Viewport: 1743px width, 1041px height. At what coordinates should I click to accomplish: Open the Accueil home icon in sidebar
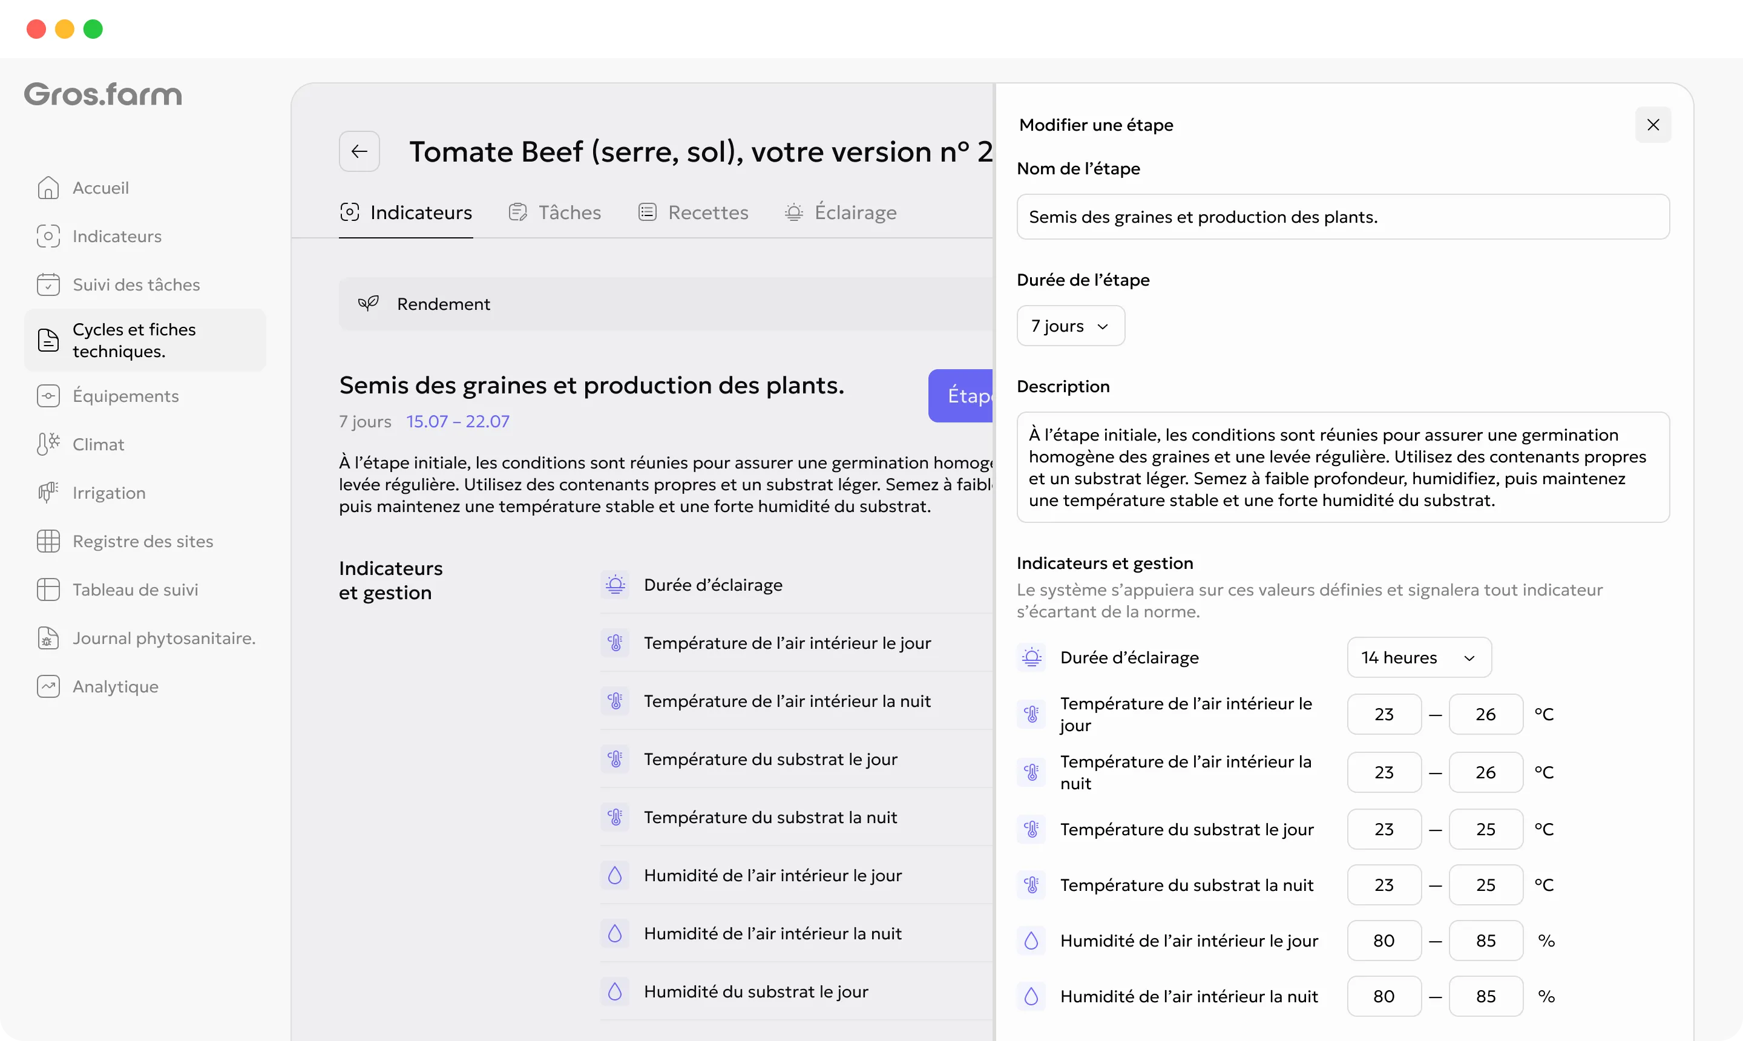point(48,188)
